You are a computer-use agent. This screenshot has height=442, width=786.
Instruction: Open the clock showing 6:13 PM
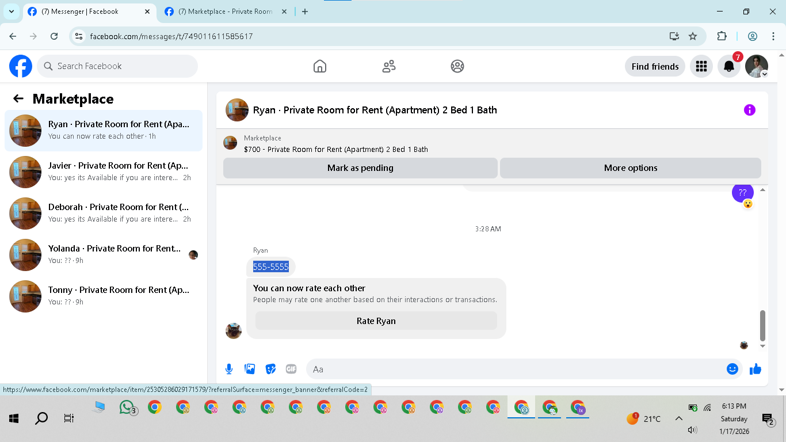(x=734, y=406)
